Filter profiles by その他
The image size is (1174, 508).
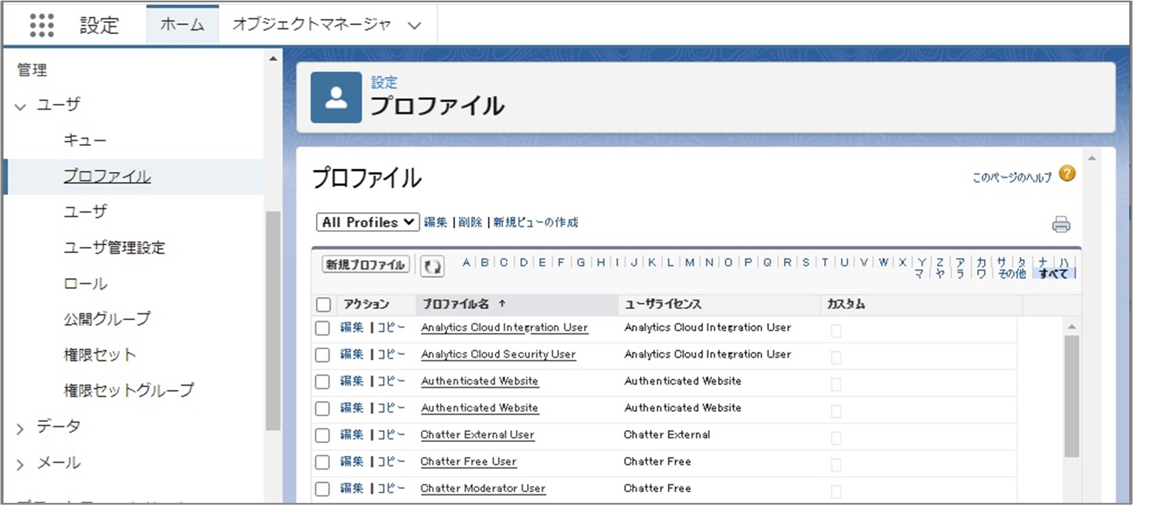pyautogui.click(x=1012, y=273)
